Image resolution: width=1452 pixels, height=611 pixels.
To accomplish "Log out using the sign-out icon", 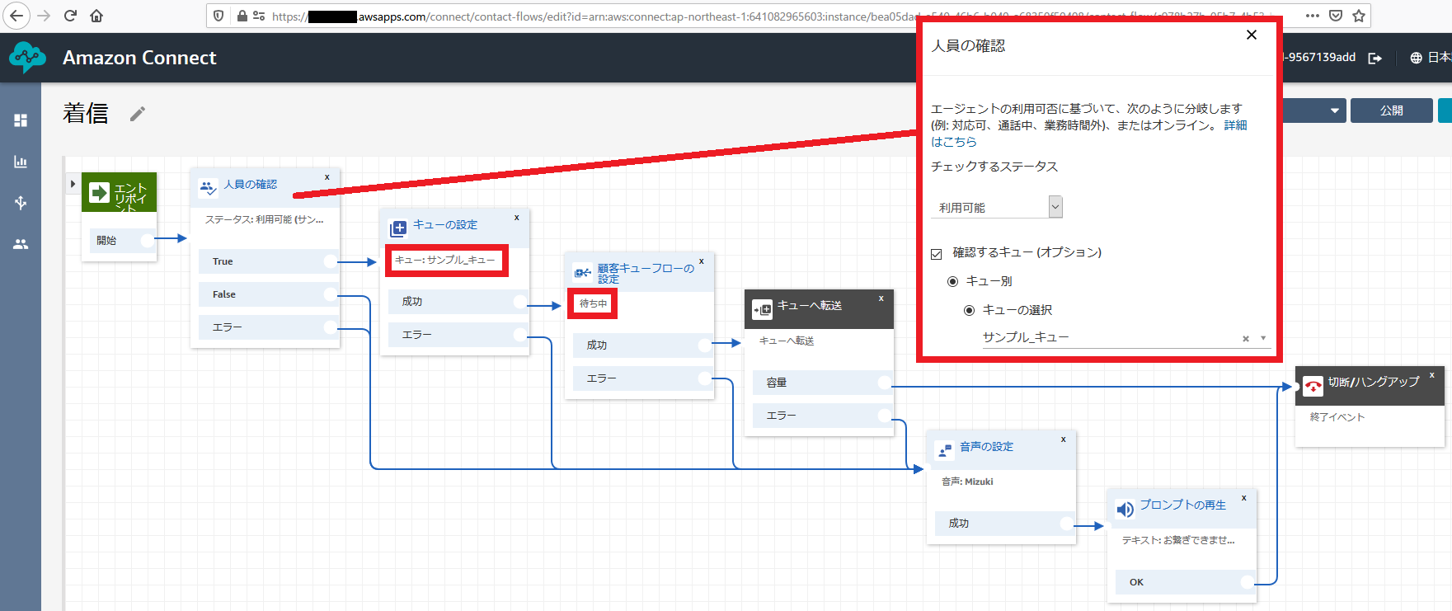I will [x=1374, y=58].
